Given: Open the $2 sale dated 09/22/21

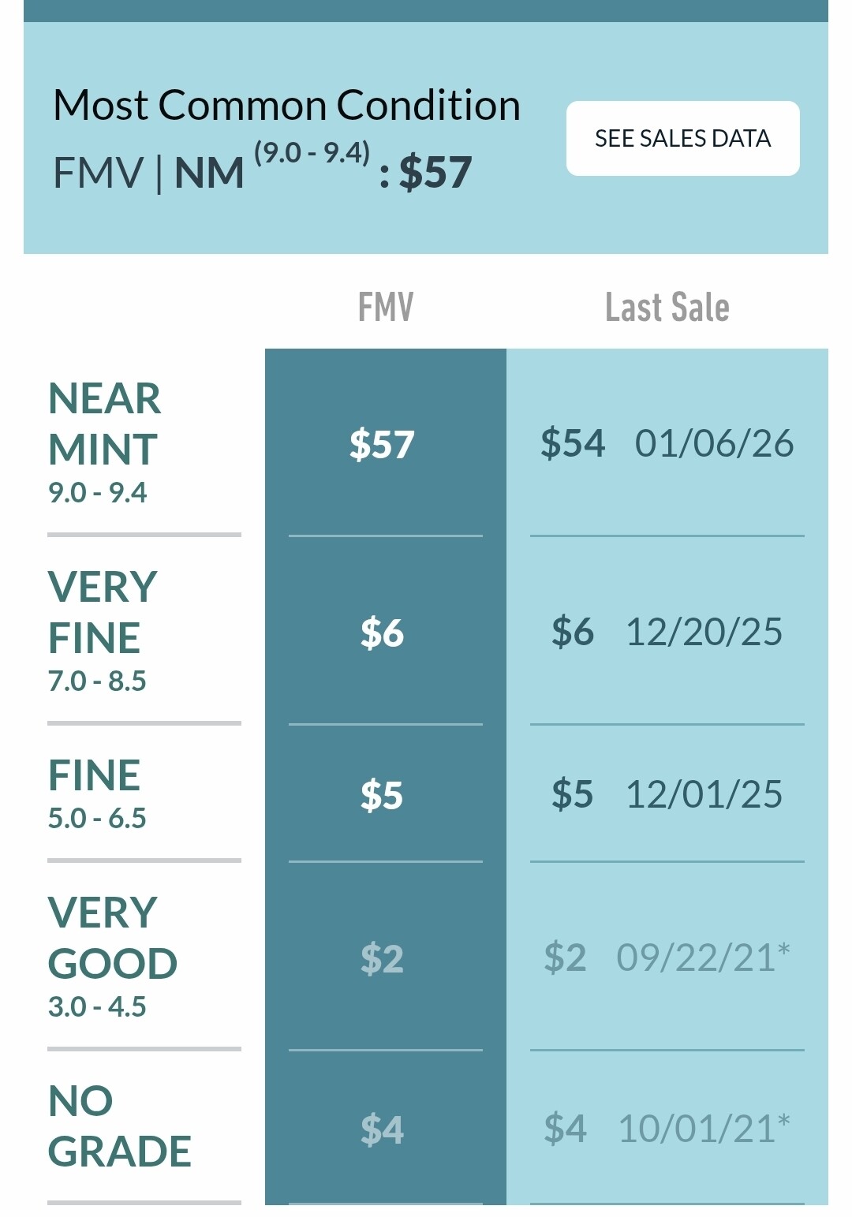Looking at the screenshot, I should click(667, 958).
